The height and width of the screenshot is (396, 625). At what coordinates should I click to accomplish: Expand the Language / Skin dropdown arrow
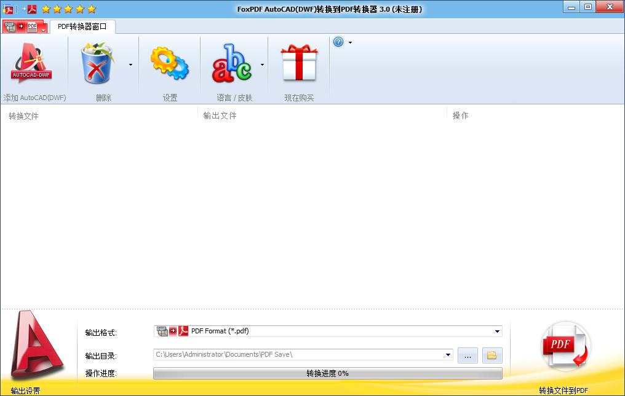click(x=263, y=64)
